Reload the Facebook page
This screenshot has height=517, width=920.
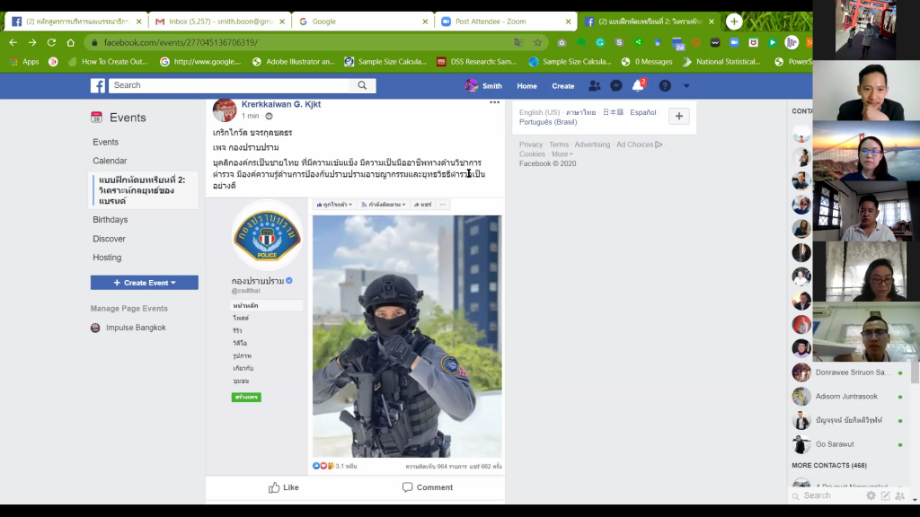click(51, 42)
